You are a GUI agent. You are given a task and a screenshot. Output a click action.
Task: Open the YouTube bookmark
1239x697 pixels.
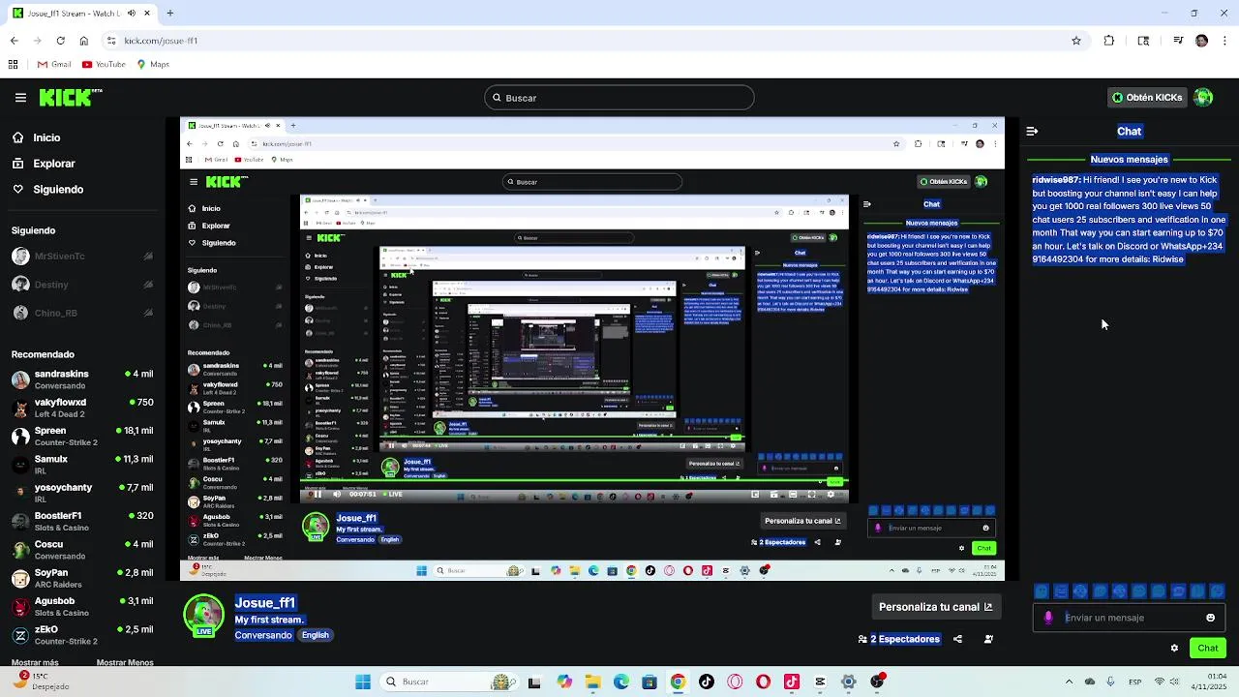pos(104,65)
